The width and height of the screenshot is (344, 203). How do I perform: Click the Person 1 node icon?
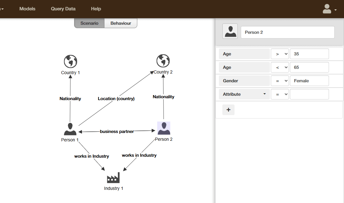coord(70,129)
